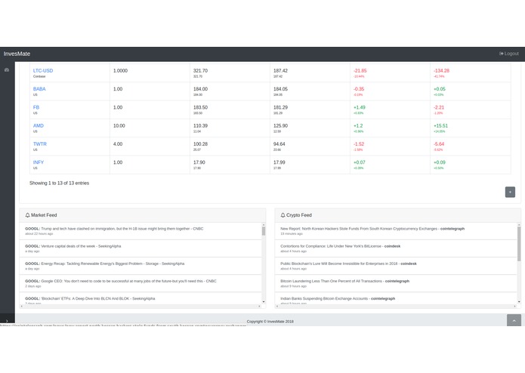
Task: Open the BABA ticker link
Action: pos(39,89)
